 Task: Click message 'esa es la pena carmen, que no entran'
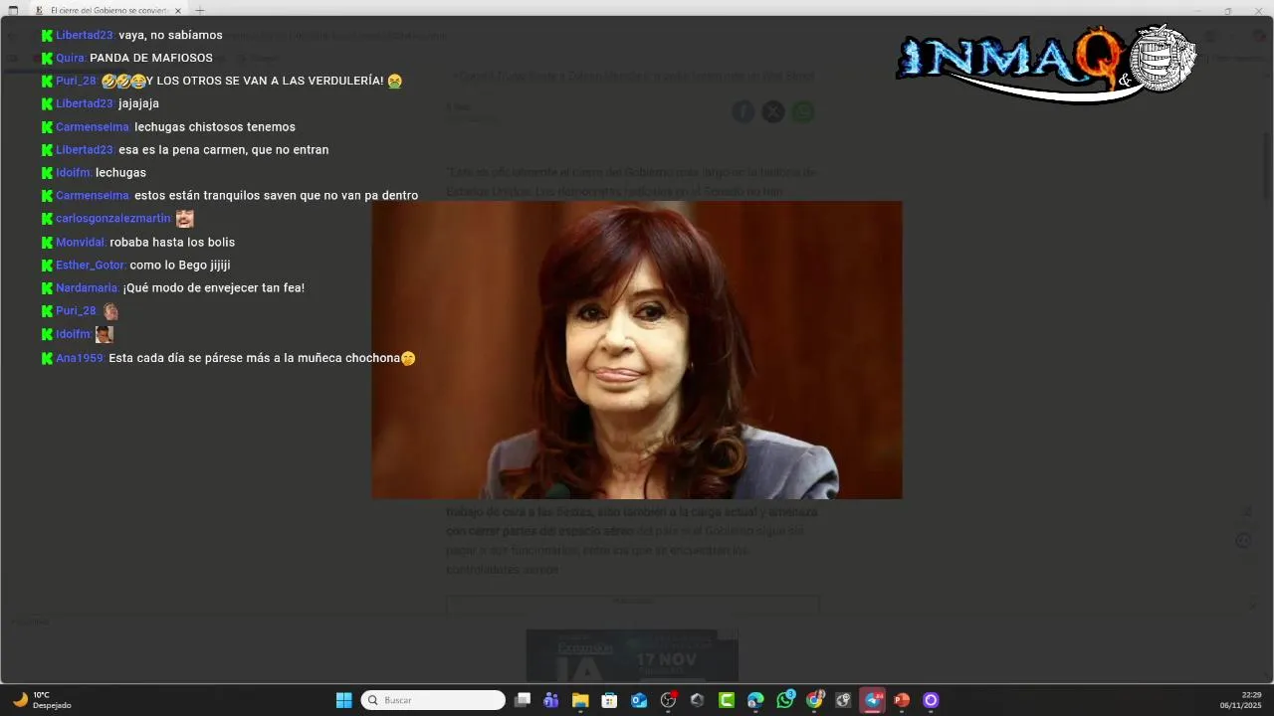tap(223, 150)
